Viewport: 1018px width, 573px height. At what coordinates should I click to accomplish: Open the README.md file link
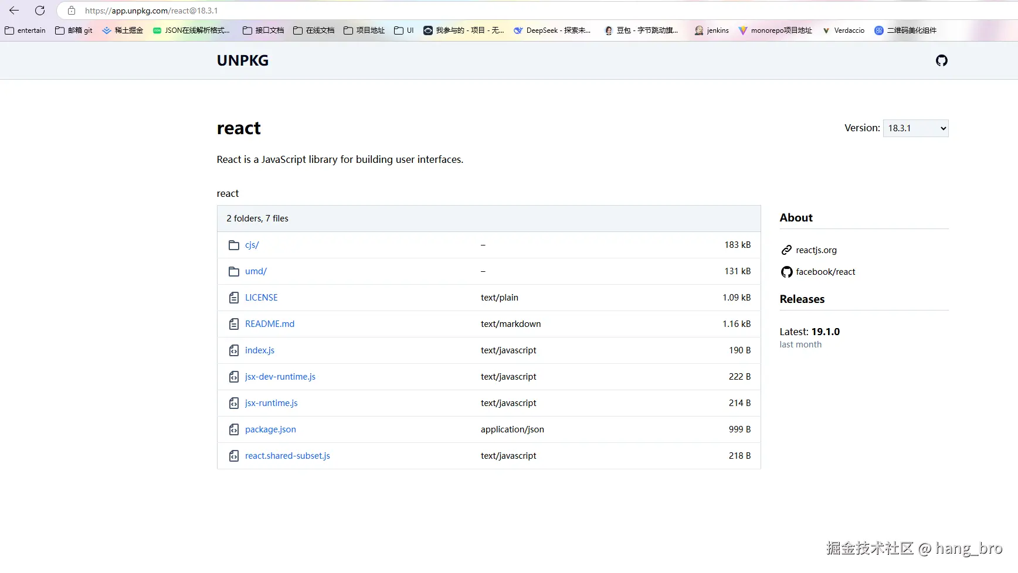point(270,324)
